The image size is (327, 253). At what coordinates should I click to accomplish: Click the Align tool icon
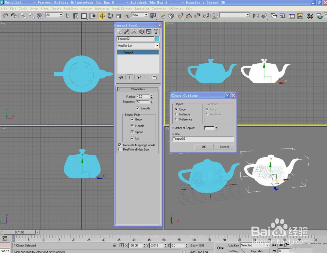[x=264, y=16]
